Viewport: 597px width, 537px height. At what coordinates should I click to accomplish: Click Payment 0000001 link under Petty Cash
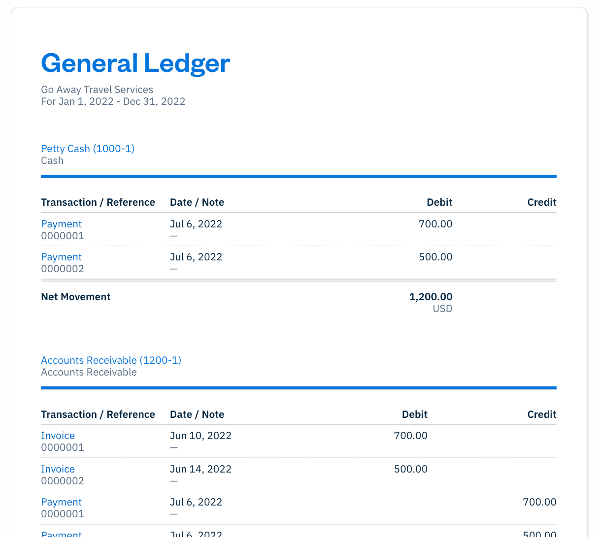pyautogui.click(x=61, y=224)
